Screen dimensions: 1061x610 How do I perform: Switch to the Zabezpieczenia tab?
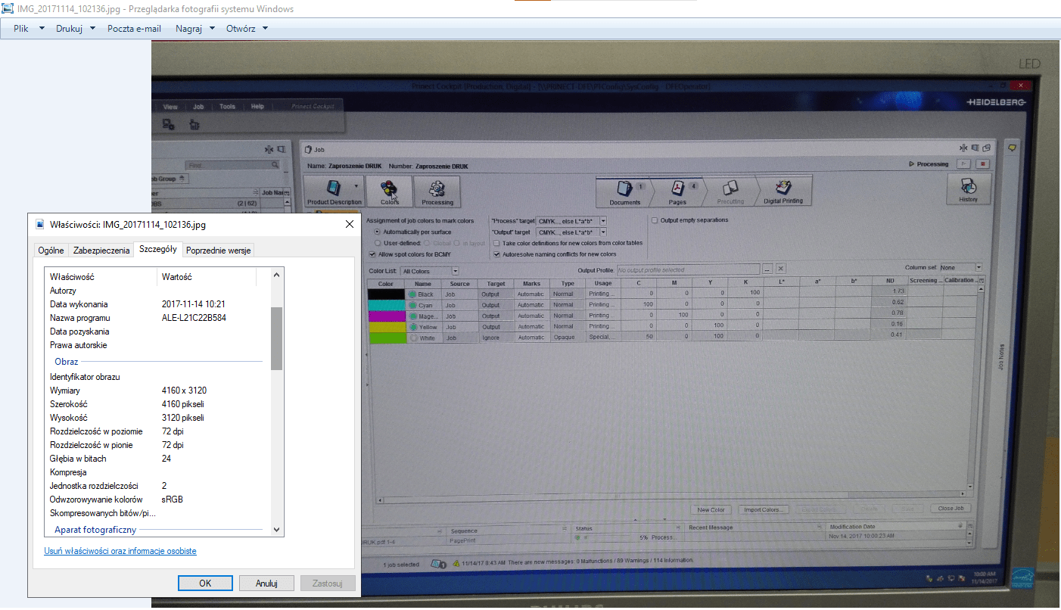(101, 251)
